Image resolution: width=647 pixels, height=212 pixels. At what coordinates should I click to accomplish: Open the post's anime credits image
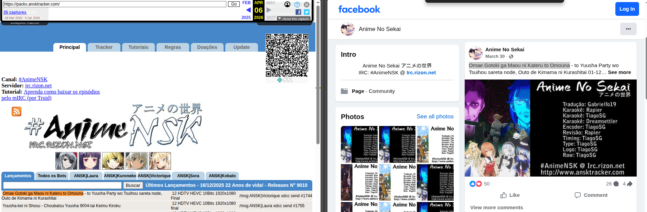551,128
